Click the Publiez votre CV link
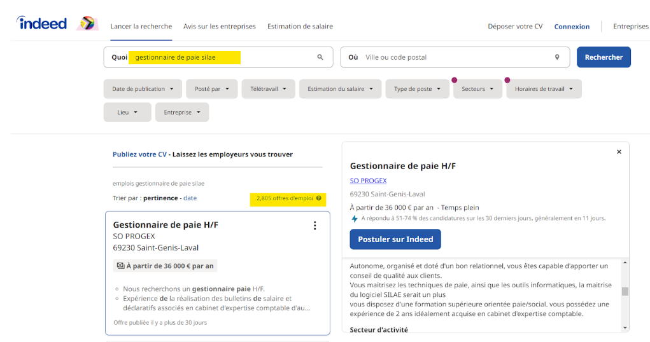Image resolution: width=650 pixels, height=342 pixels. click(139, 154)
